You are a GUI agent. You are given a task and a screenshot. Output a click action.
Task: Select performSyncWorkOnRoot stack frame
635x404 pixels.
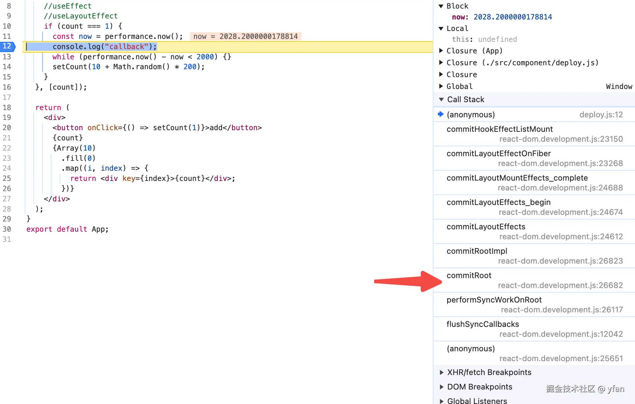[x=494, y=300]
